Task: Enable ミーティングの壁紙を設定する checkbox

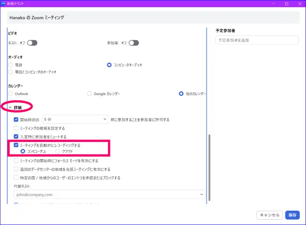Action: [16, 128]
